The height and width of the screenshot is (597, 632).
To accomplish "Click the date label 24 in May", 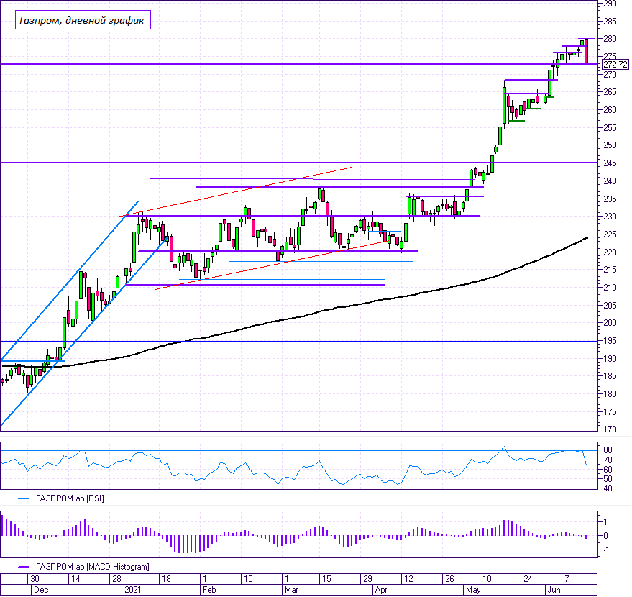I will (528, 579).
